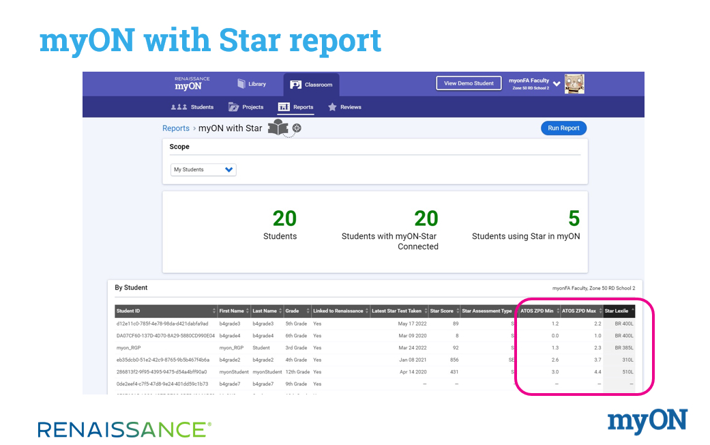Sort by Linked to Renaissance column
The image size is (710, 445).
[x=340, y=311]
